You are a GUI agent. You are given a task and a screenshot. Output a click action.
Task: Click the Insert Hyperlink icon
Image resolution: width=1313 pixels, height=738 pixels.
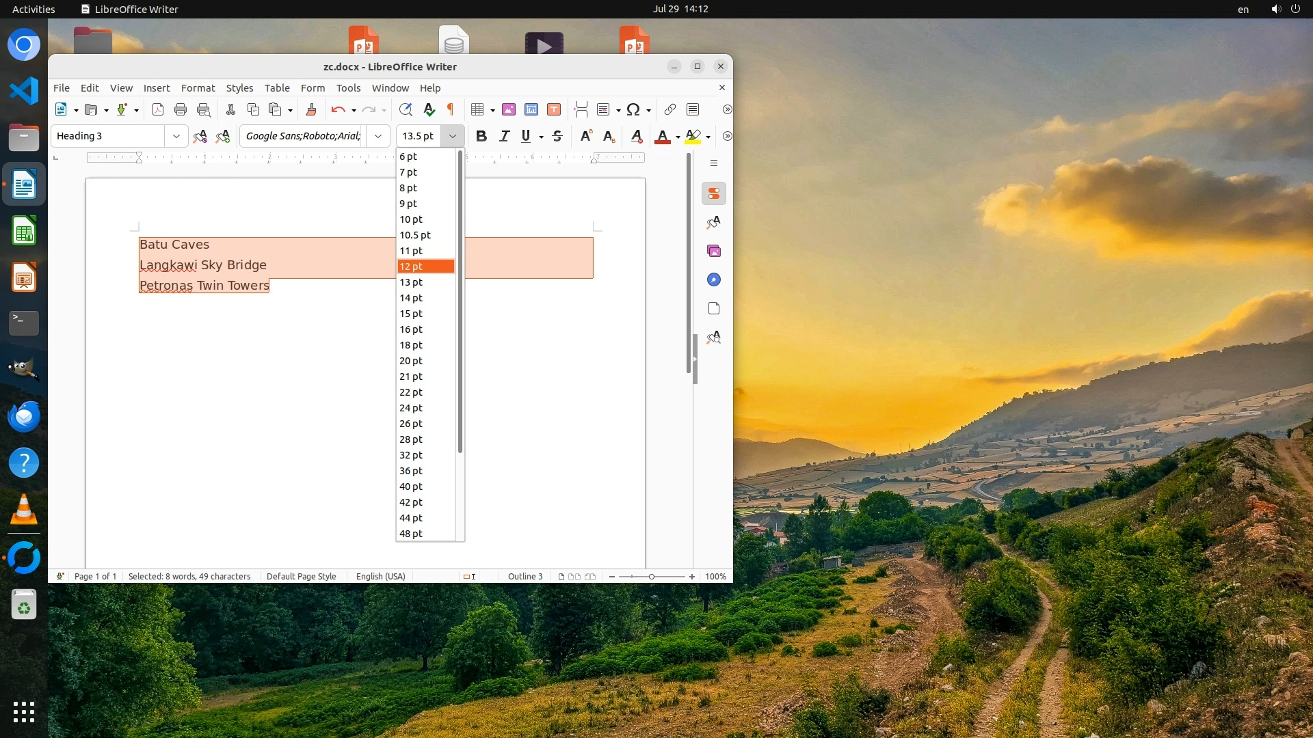pyautogui.click(x=670, y=109)
